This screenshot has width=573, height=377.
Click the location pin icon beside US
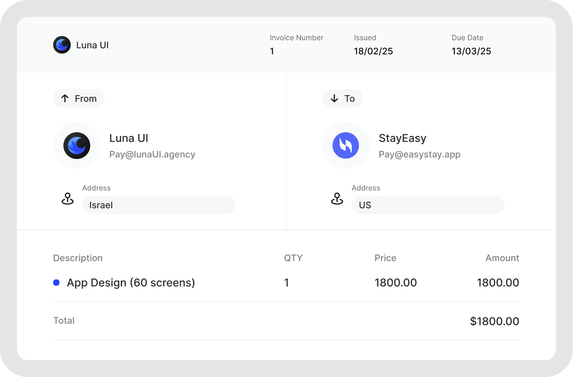point(337,199)
